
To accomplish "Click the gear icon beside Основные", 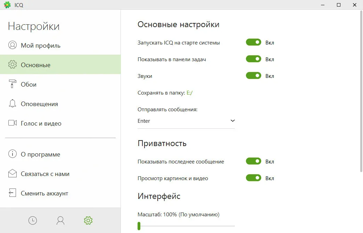I will pos(13,64).
